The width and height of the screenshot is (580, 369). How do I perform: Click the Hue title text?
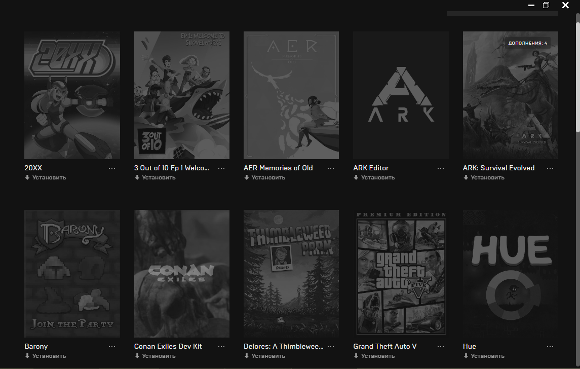tap(470, 346)
